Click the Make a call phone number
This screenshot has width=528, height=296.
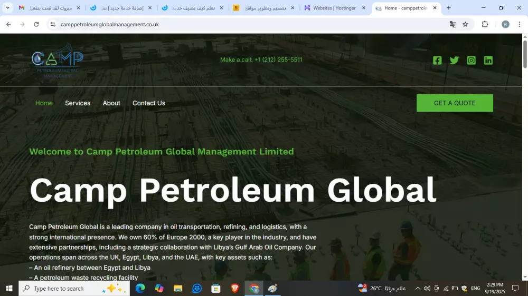click(x=261, y=60)
